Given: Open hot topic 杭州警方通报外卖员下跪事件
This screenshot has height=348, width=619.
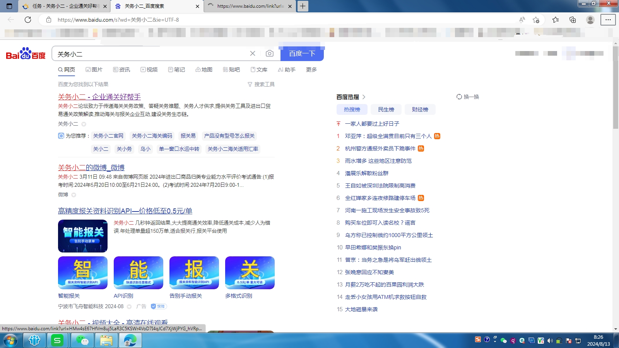Looking at the screenshot, I should point(380,148).
